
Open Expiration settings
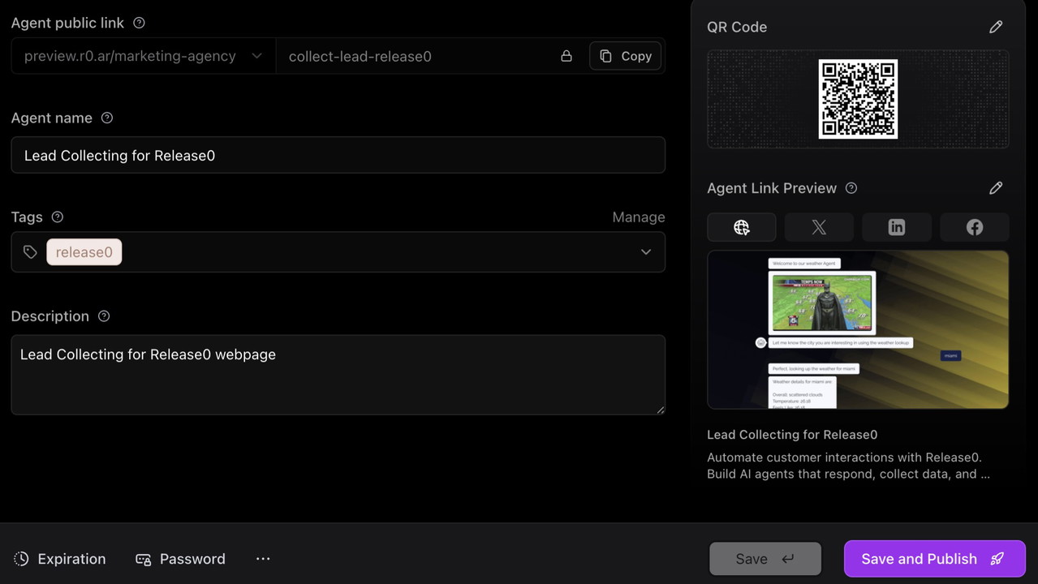coord(60,559)
